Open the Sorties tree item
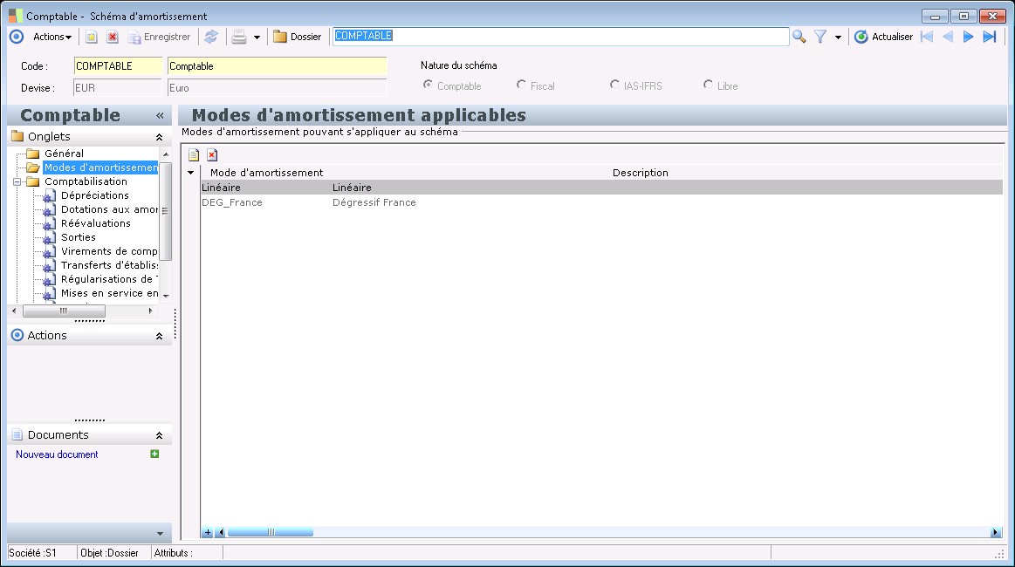Screen dimensions: 1015x567 [79, 237]
